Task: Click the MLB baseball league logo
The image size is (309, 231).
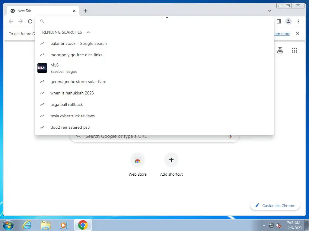Action: (x=42, y=68)
